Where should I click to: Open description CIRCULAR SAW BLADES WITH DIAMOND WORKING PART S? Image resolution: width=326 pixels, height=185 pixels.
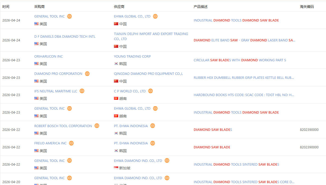(x=240, y=60)
